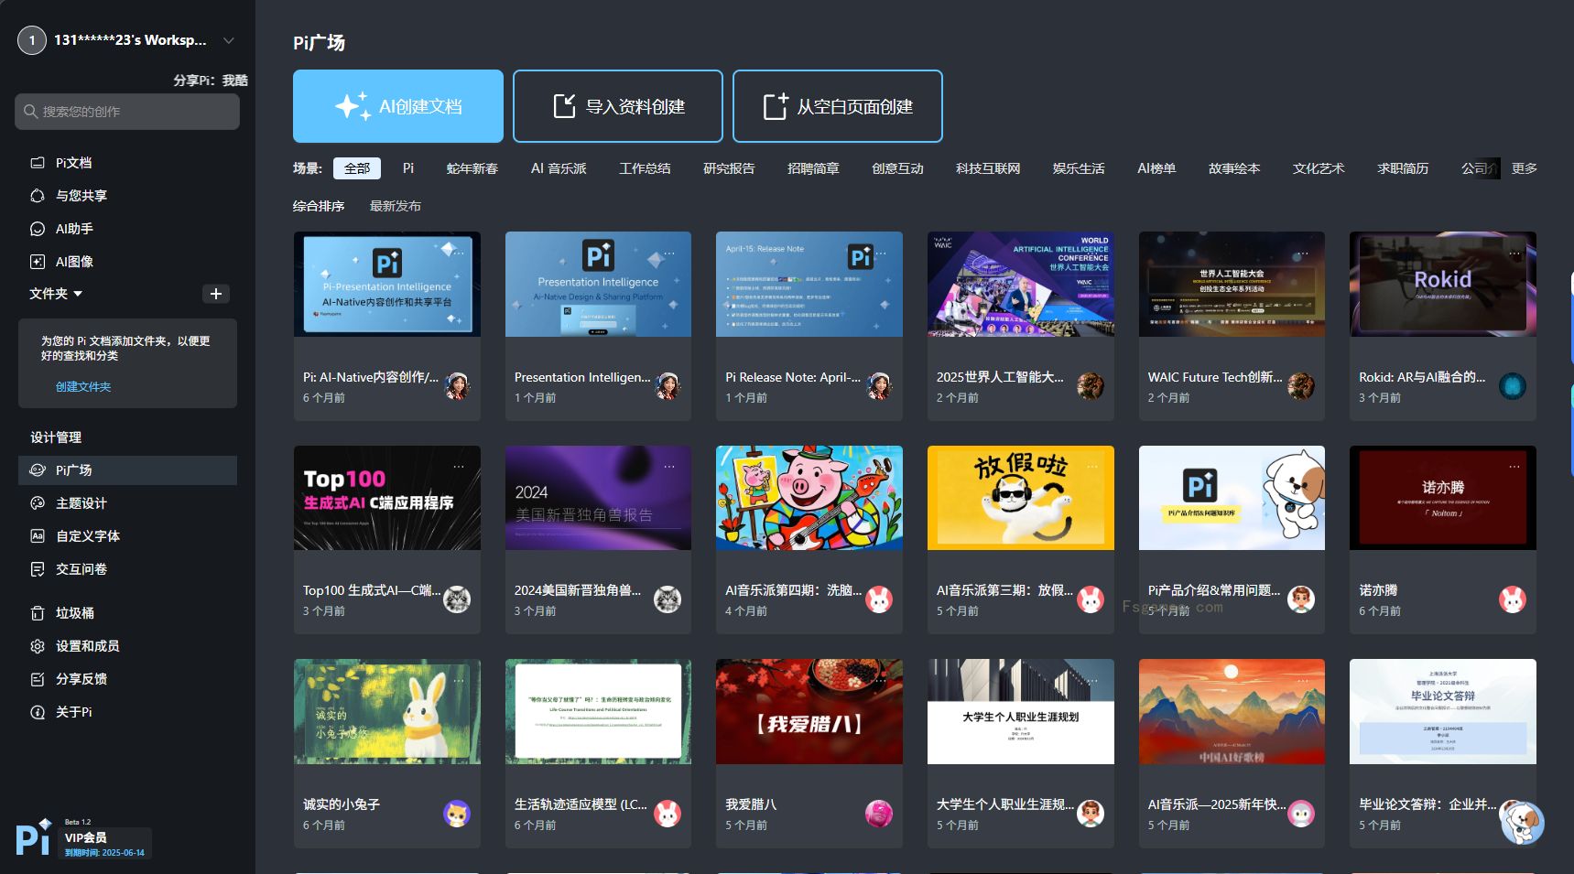1574x874 pixels.
Task: Click author avatar on Top100 生成式AI card
Action: pos(457,599)
